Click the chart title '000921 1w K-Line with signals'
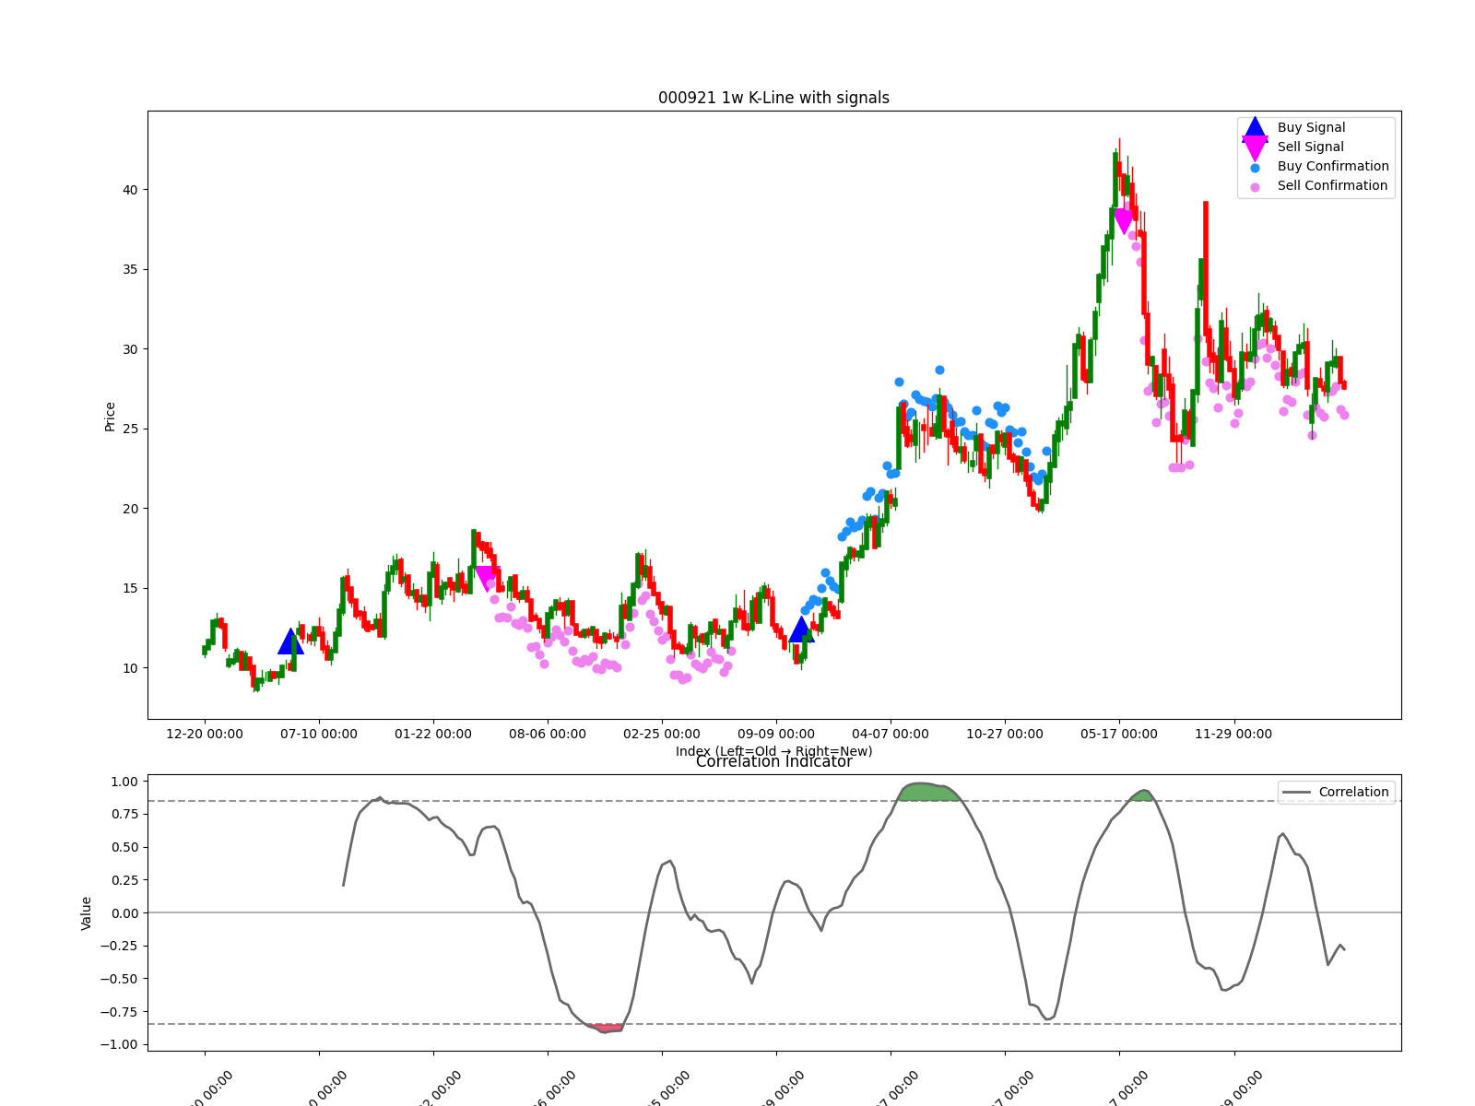The height and width of the screenshot is (1106, 1475). click(773, 98)
